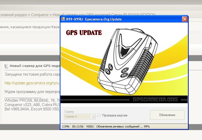Click the GPS Update window title icon
202x140 pixels.
tap(63, 19)
